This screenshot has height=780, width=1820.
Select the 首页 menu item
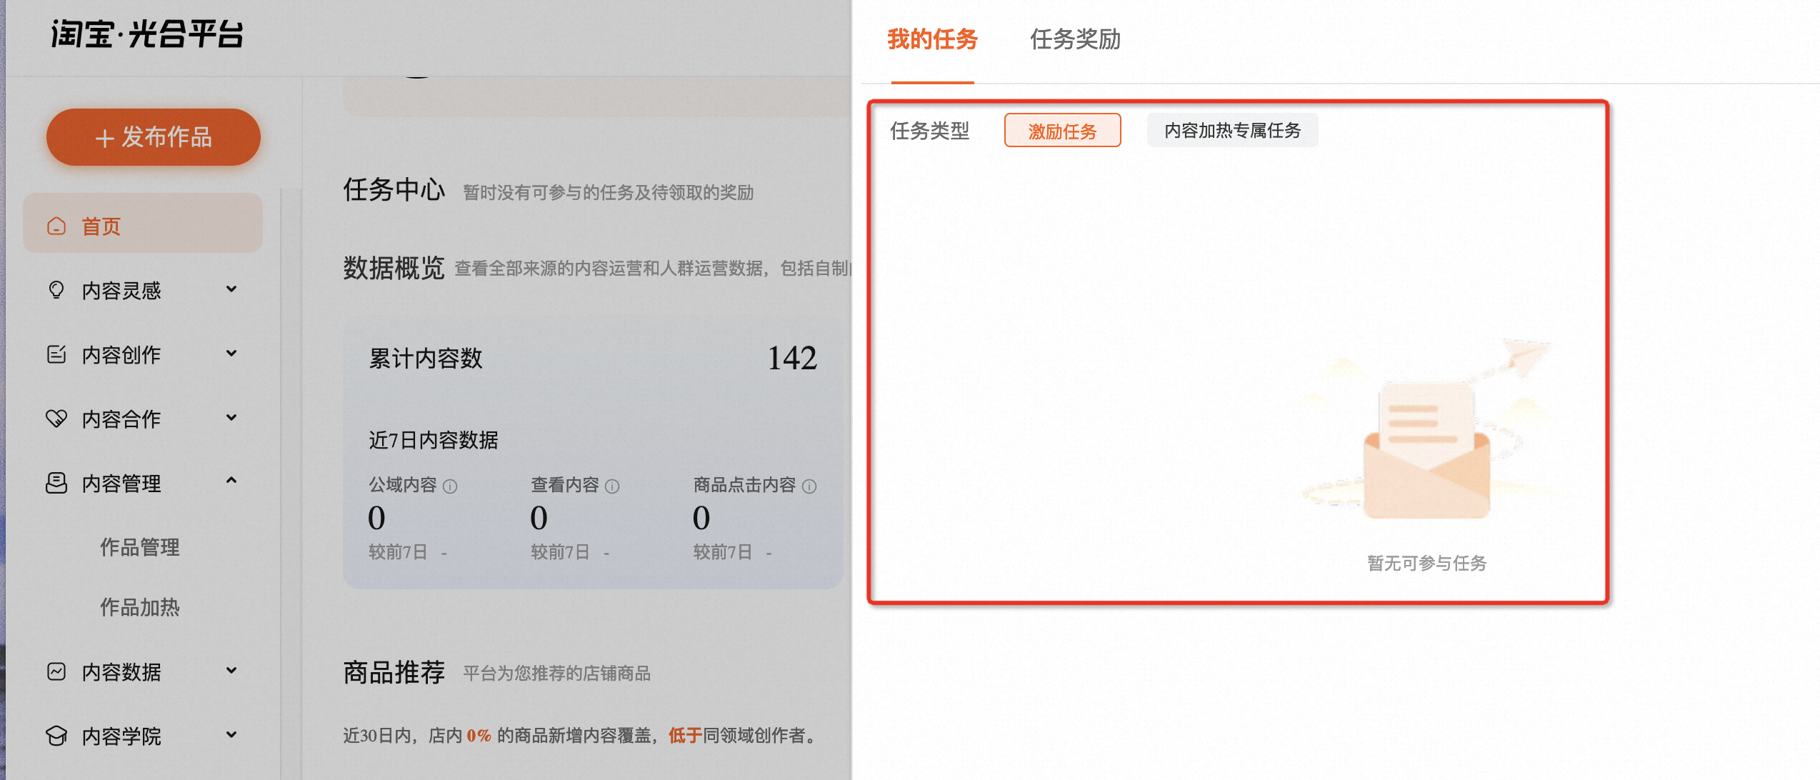[x=143, y=223]
